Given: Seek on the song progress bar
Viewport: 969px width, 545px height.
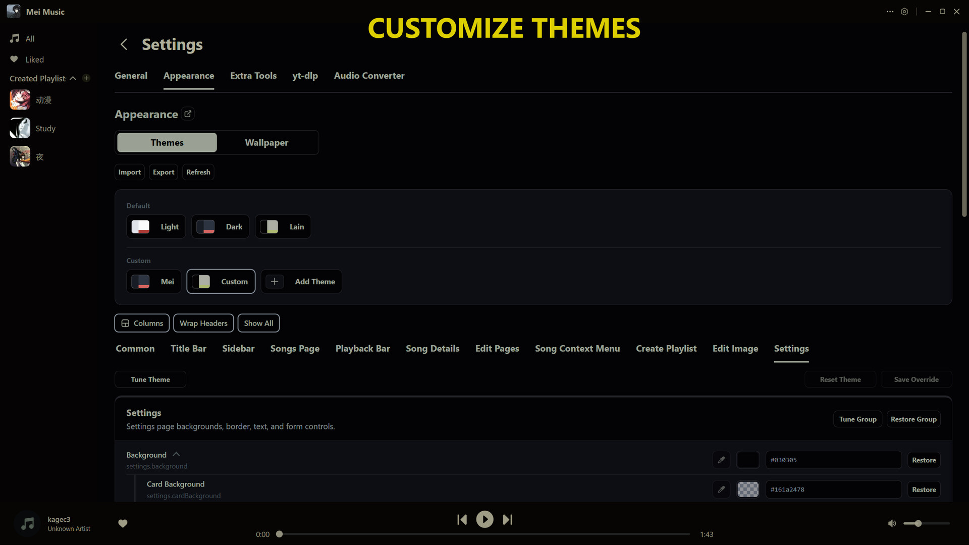Looking at the screenshot, I should (x=484, y=534).
